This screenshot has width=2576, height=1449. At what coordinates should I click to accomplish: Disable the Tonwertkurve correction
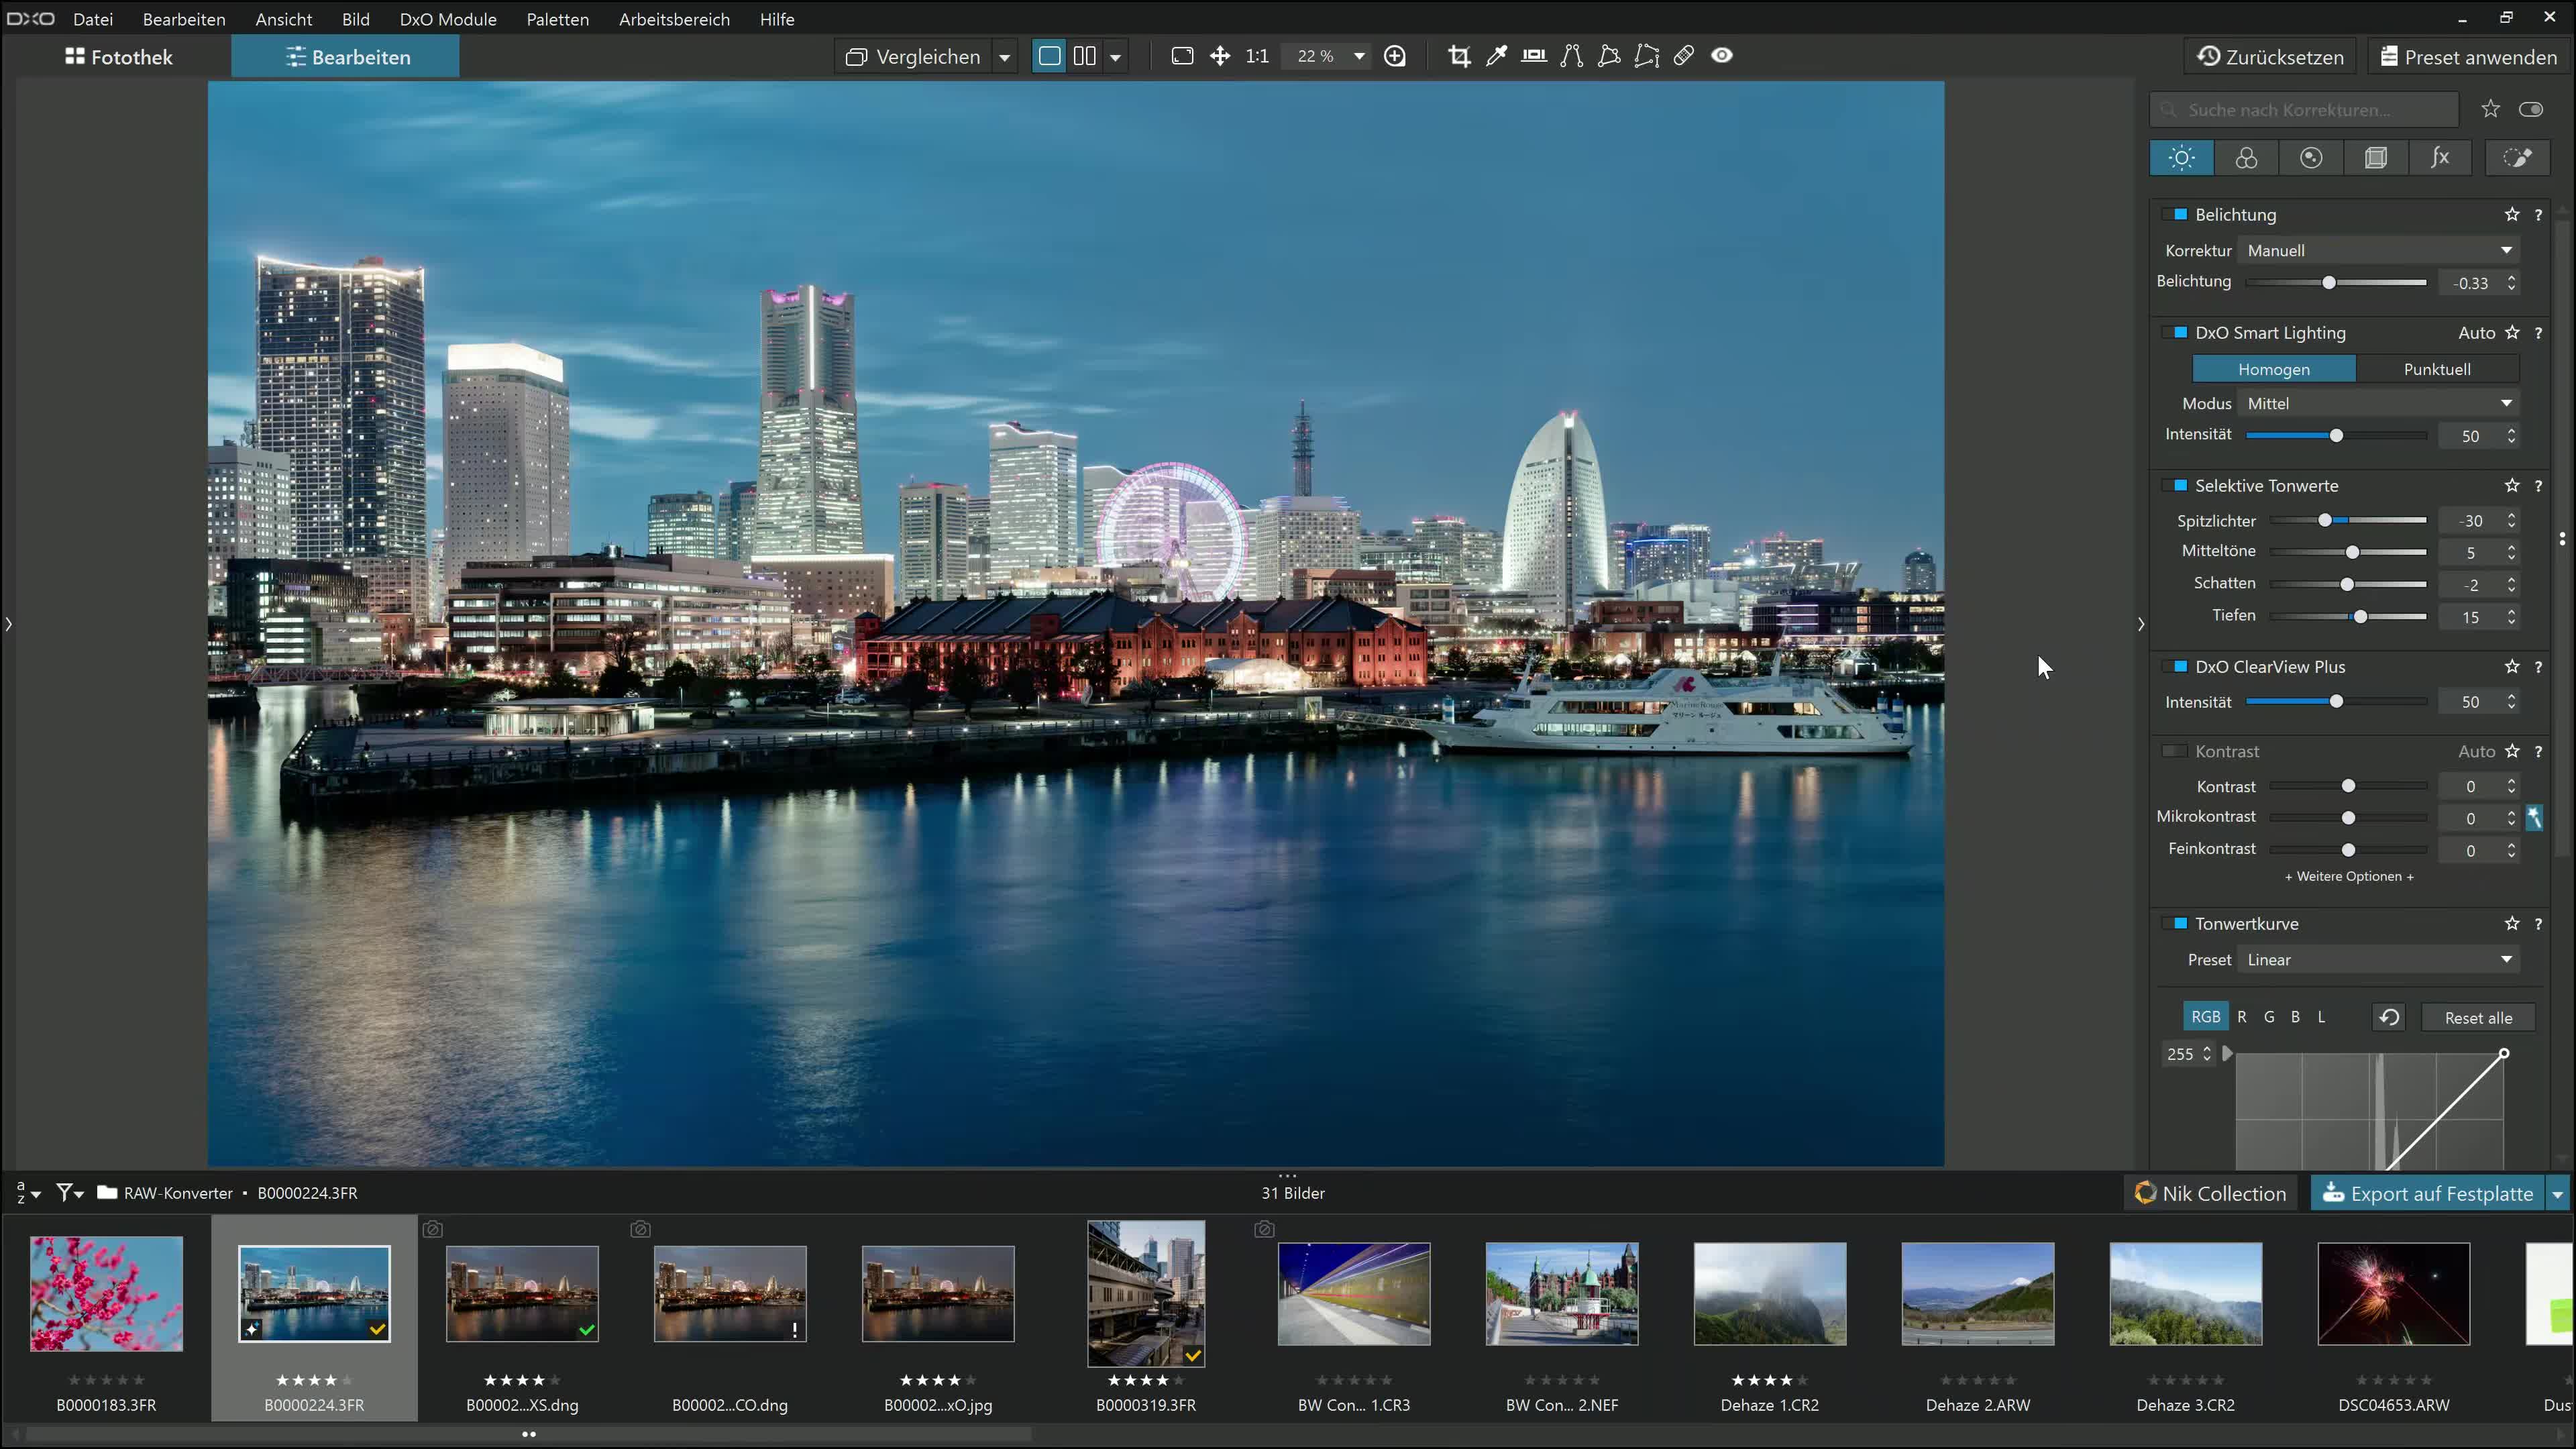pos(2176,923)
